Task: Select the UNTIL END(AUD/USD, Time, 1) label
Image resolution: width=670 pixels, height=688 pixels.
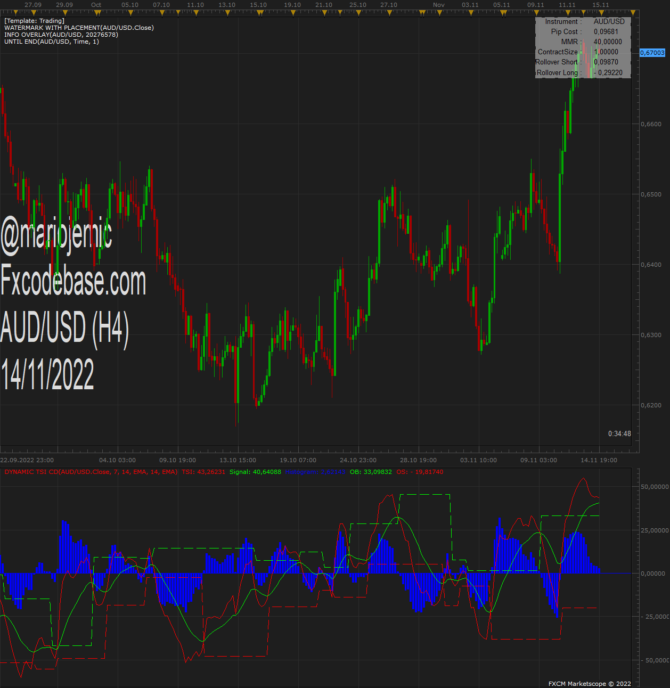Action: pos(52,42)
